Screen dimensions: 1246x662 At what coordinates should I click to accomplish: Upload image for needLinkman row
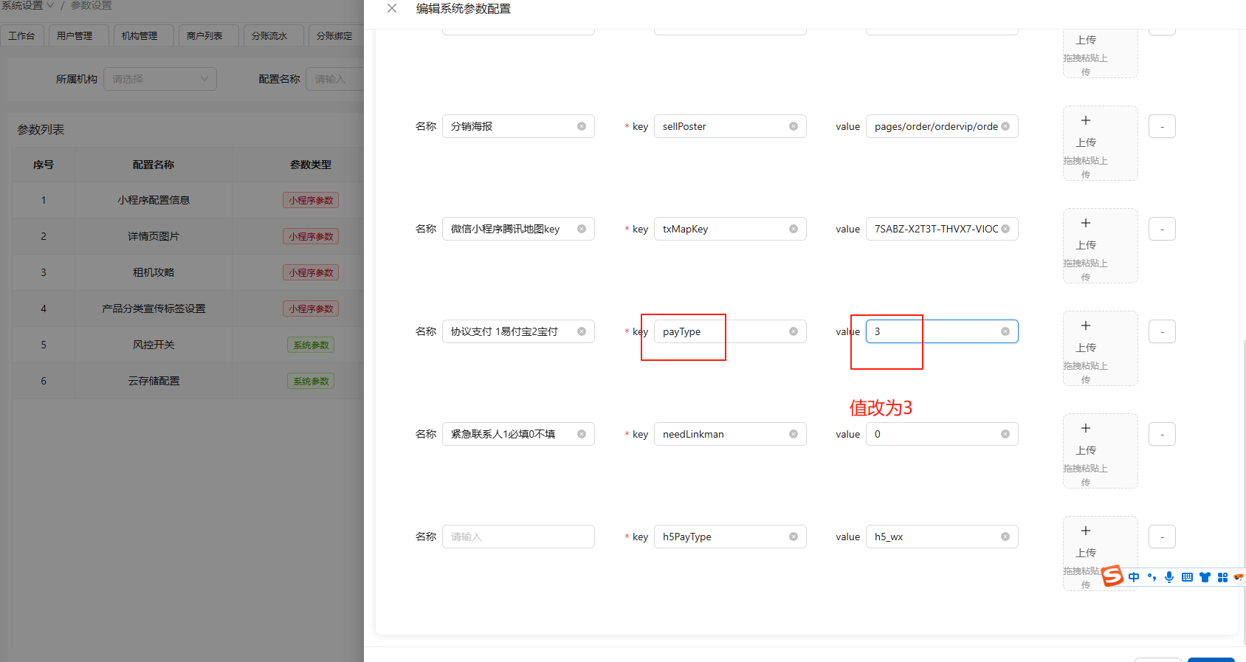1101,451
